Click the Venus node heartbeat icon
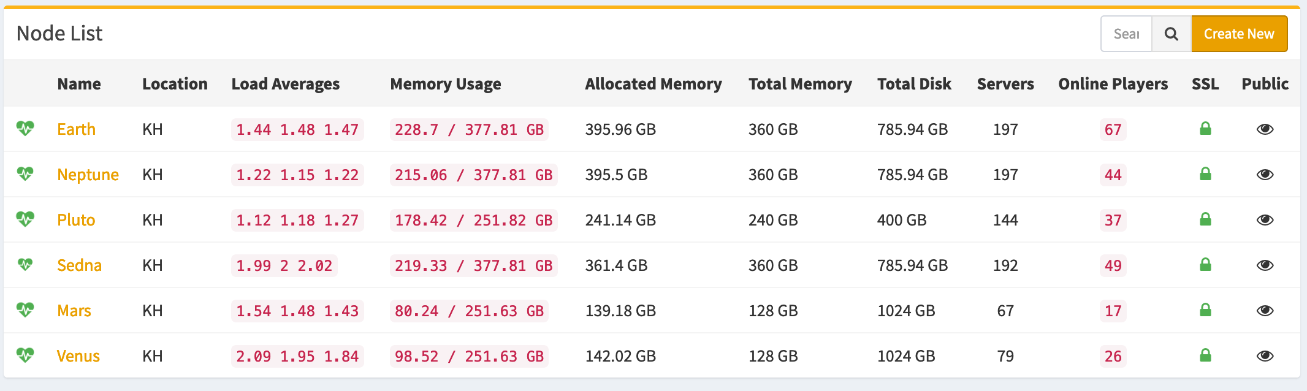This screenshot has height=391, width=1307. pyautogui.click(x=25, y=355)
